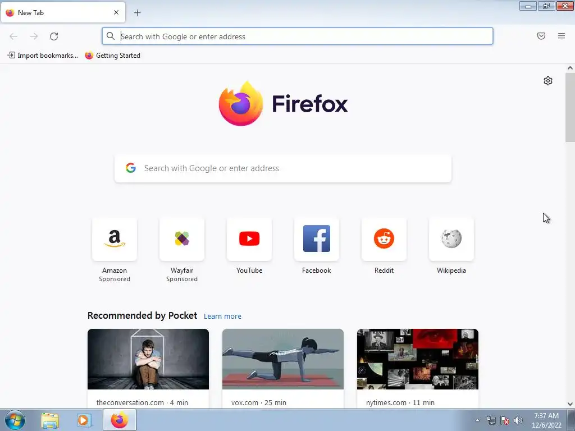This screenshot has width=575, height=431.
Task: Show hidden system tray icons
Action: (477, 420)
